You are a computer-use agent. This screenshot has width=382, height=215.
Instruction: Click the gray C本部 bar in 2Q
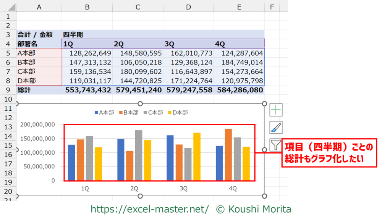pos(138,155)
